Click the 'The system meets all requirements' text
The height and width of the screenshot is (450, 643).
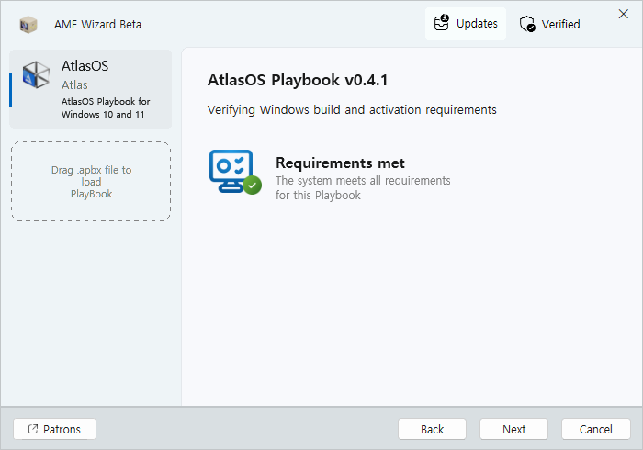tap(363, 187)
